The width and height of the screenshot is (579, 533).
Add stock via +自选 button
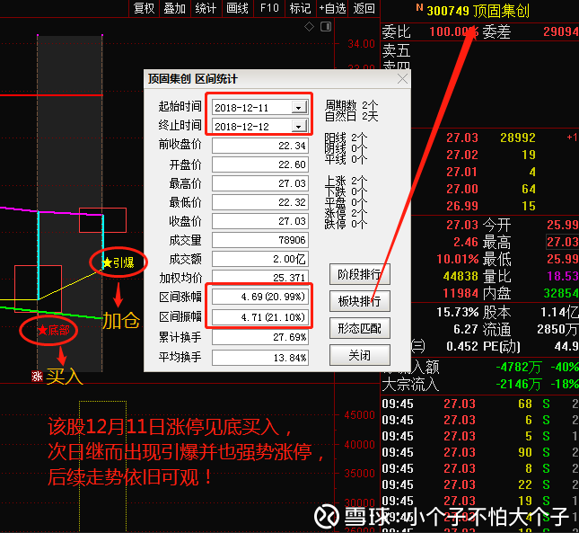(332, 8)
